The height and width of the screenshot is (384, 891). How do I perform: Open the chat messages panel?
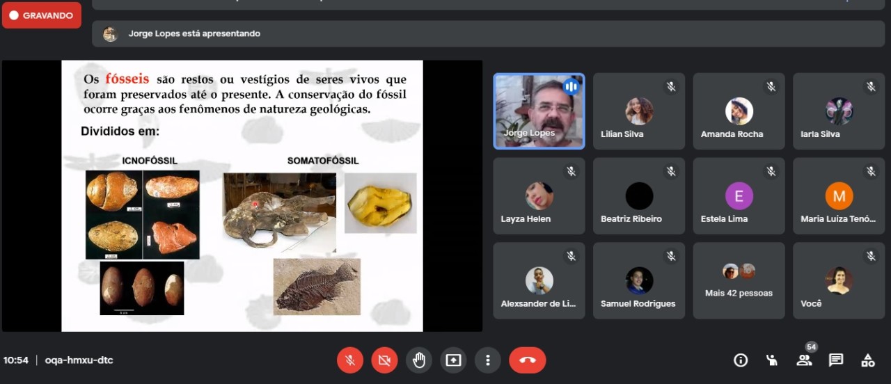point(836,360)
